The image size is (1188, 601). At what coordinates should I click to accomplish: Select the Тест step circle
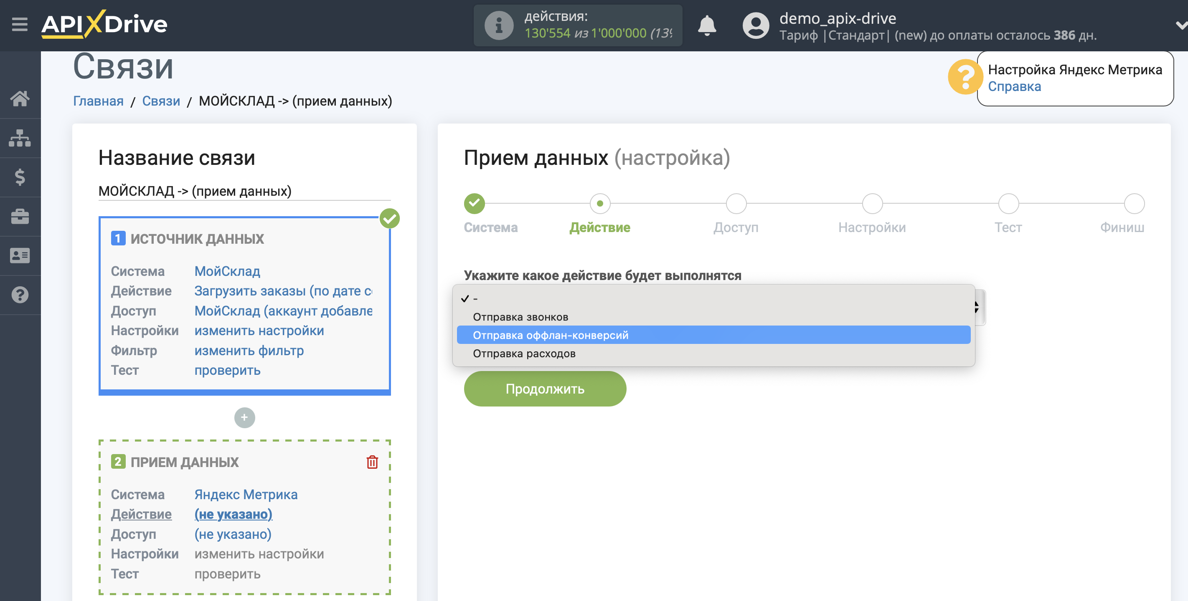coord(1008,203)
